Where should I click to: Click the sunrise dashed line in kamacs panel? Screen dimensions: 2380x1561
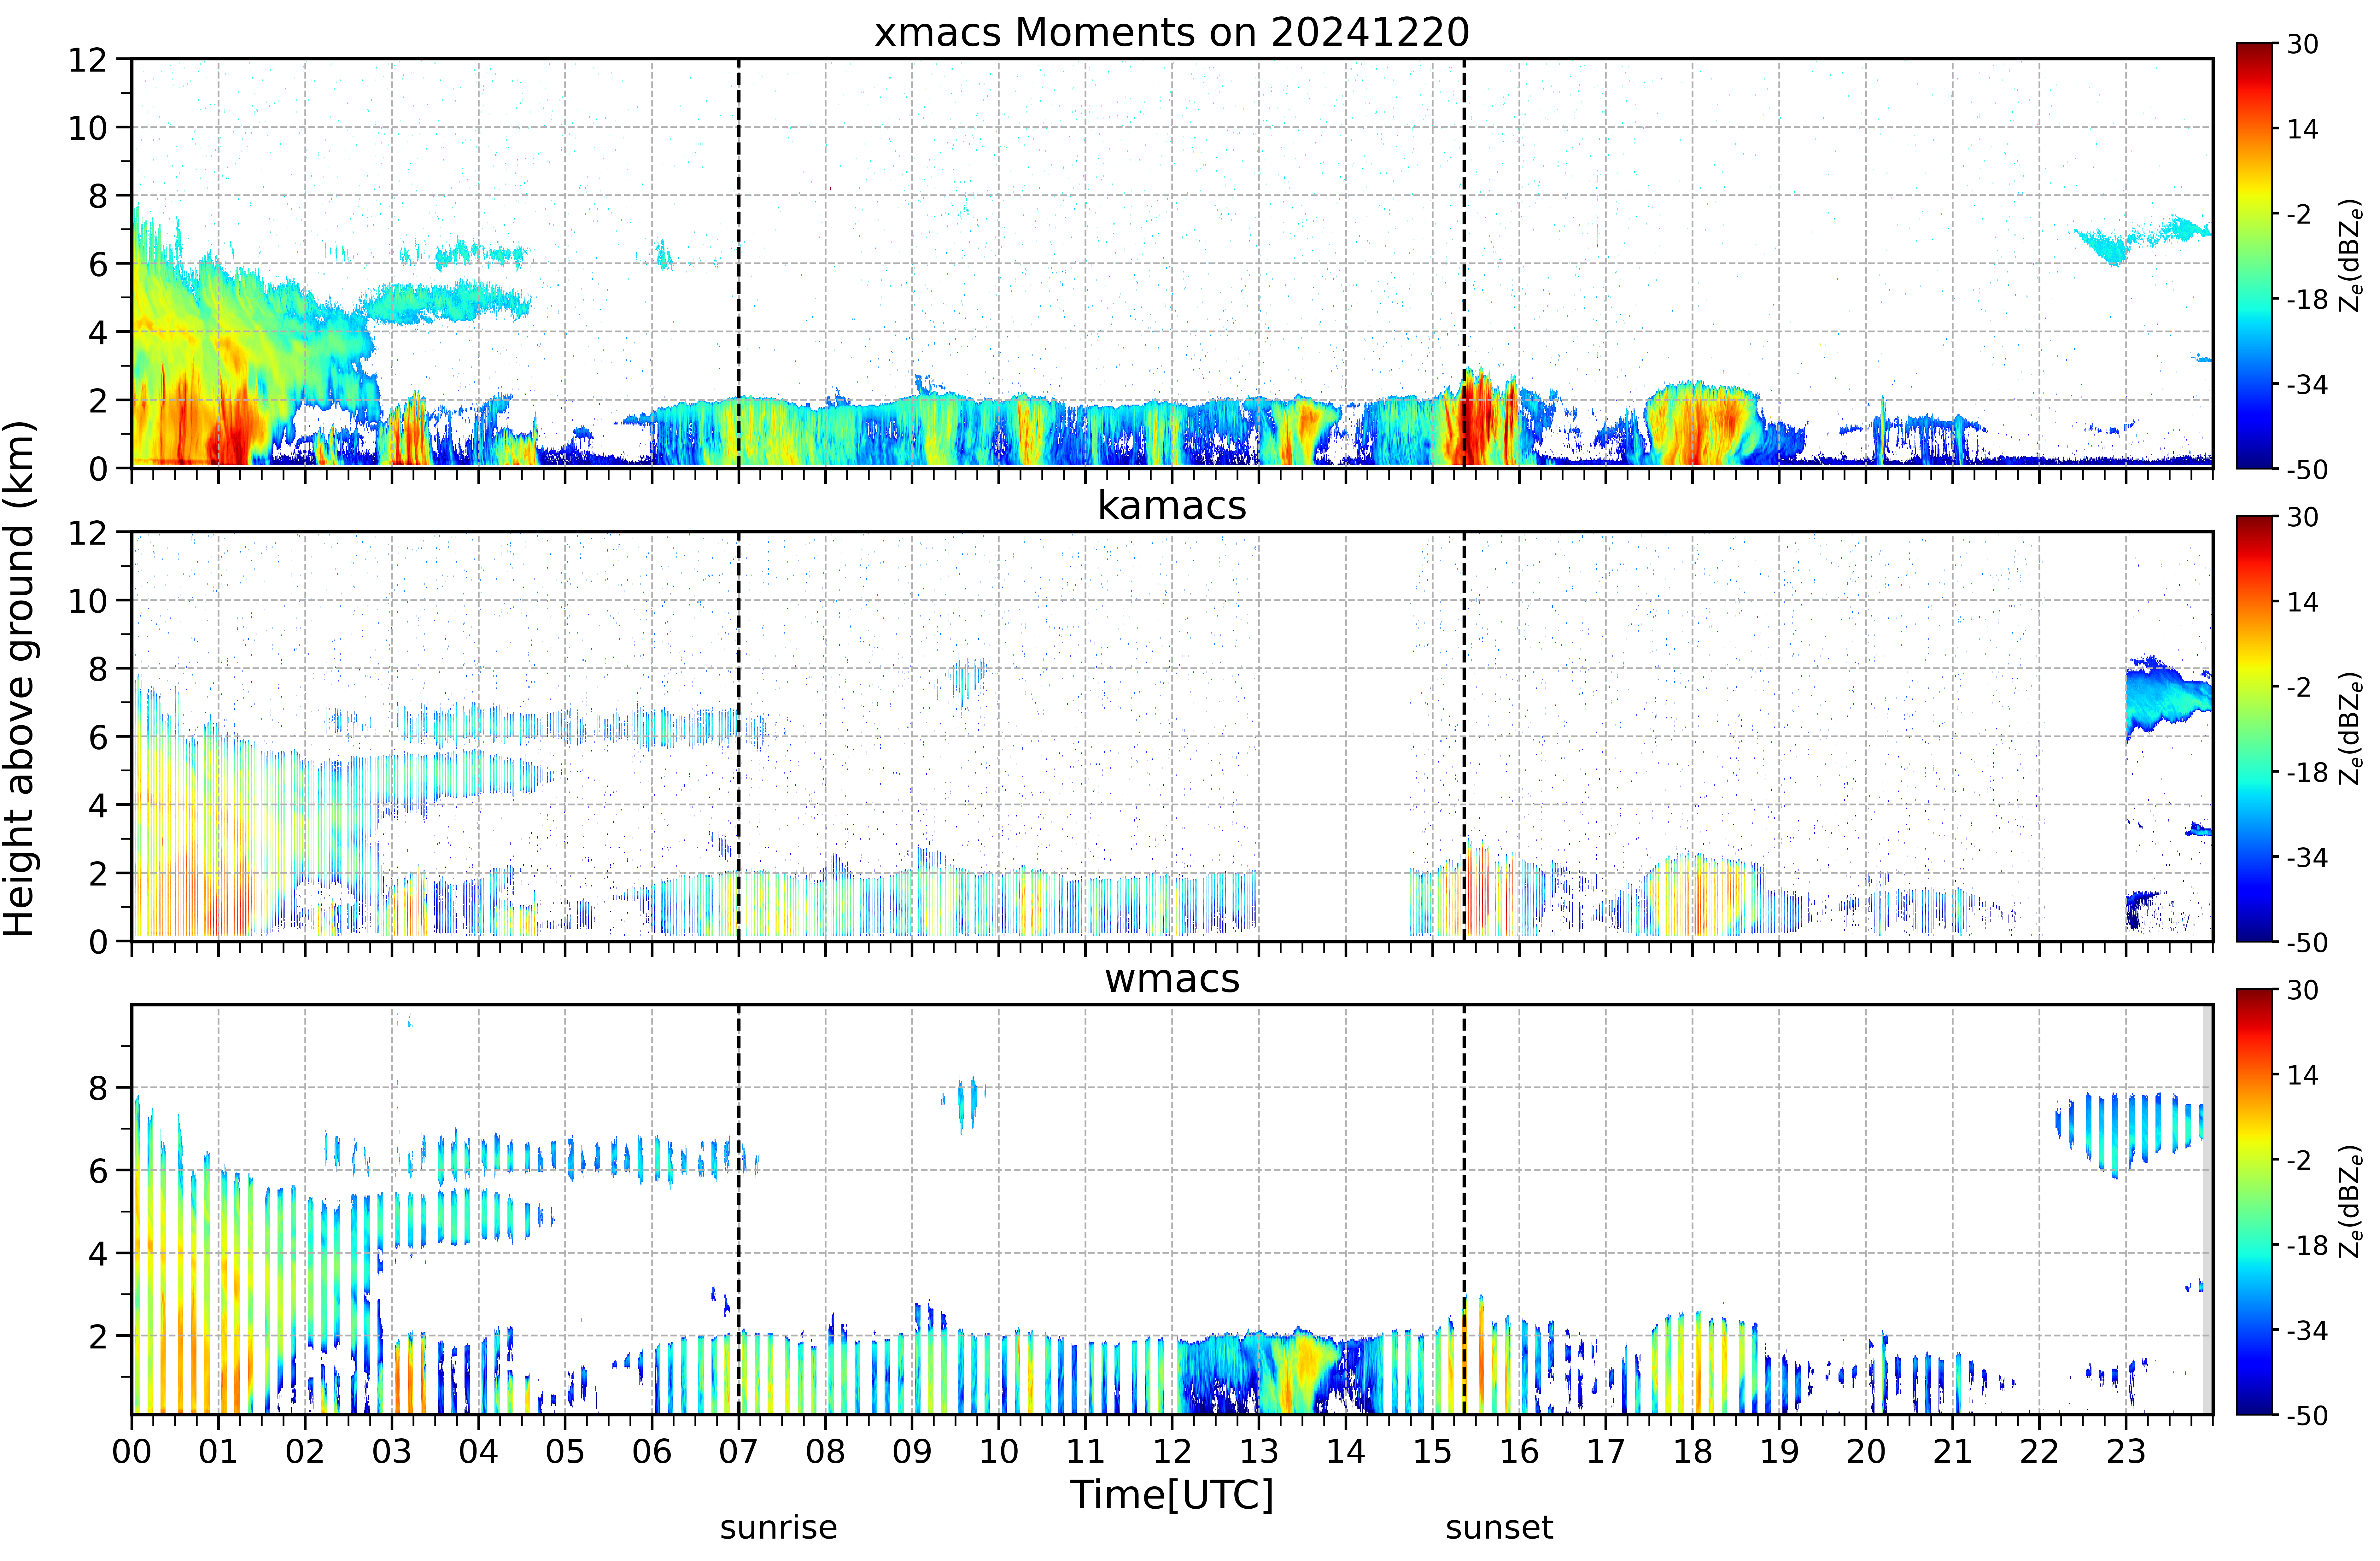(x=739, y=736)
